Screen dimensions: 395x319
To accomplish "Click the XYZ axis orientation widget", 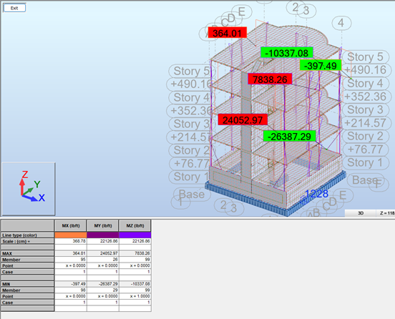I will [x=29, y=189].
